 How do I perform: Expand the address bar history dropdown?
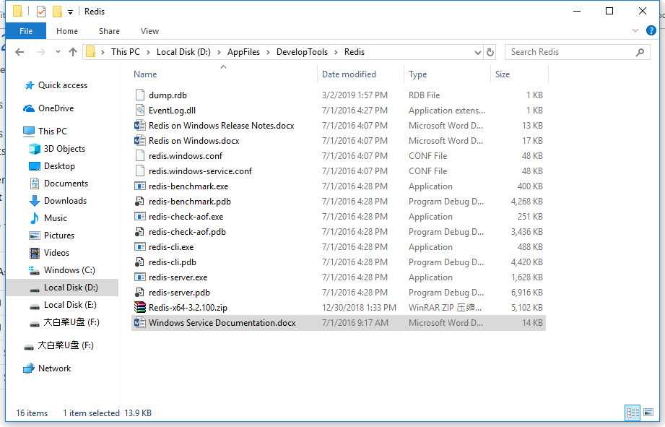click(477, 52)
